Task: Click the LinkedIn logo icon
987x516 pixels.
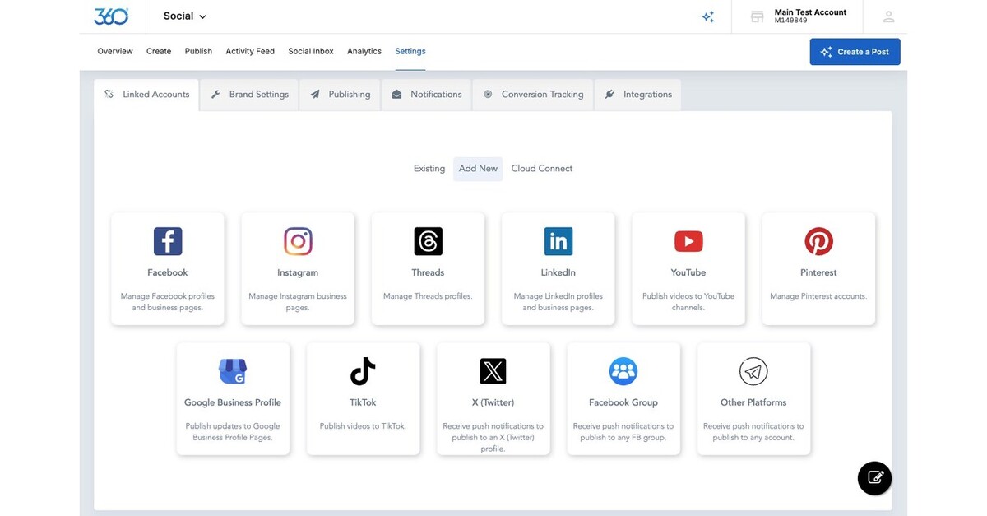Action: (558, 241)
